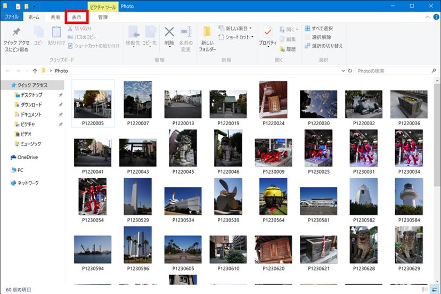Select thumbnail P1230564
This screenshot has width=441, height=294.
[273, 200]
